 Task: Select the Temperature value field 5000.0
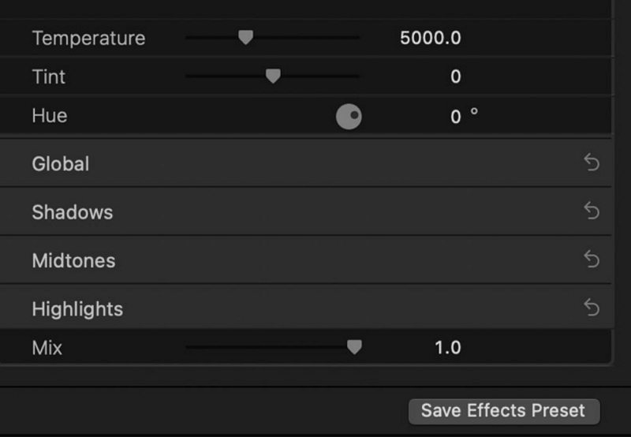[x=430, y=38]
